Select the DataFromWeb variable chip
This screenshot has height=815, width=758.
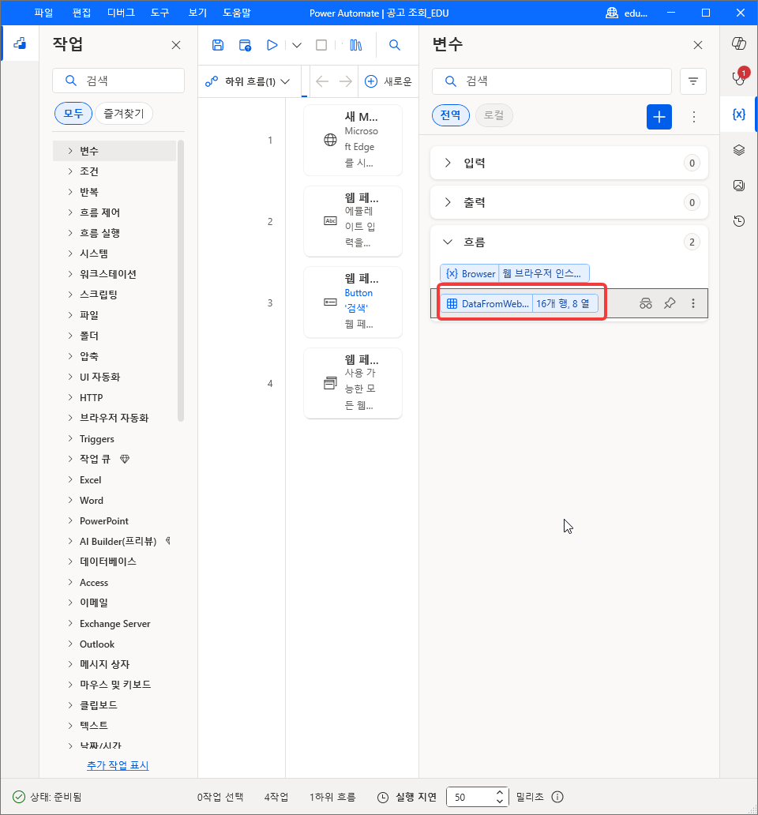(x=519, y=303)
